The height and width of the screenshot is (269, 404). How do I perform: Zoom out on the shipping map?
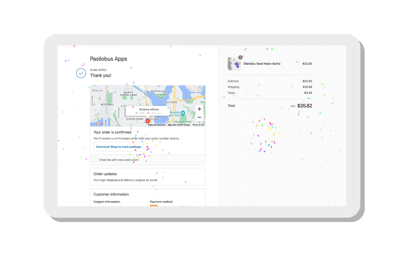coord(199,117)
